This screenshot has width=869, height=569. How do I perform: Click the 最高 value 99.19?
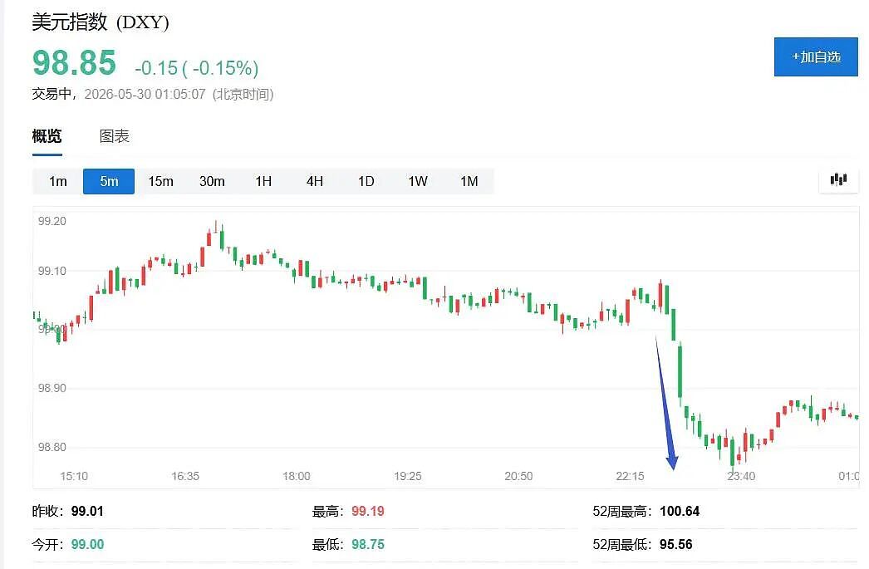click(x=368, y=511)
